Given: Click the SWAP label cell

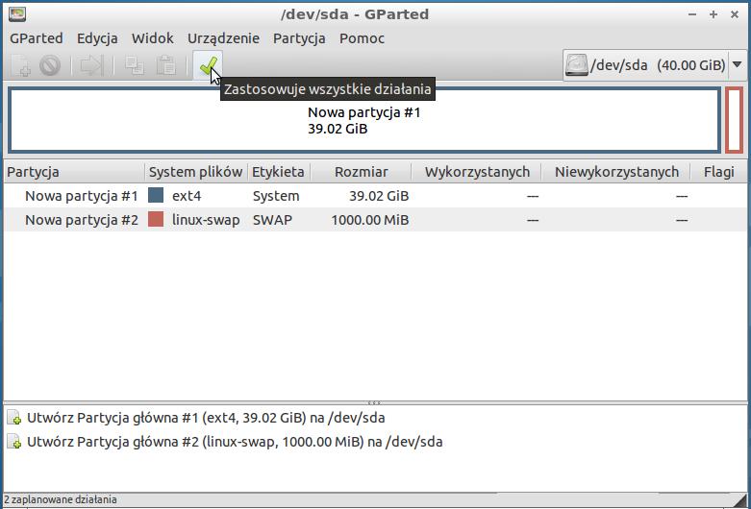Looking at the screenshot, I should coord(272,220).
